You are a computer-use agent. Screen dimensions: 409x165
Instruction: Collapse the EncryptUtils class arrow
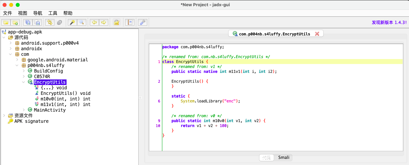coord(24,82)
